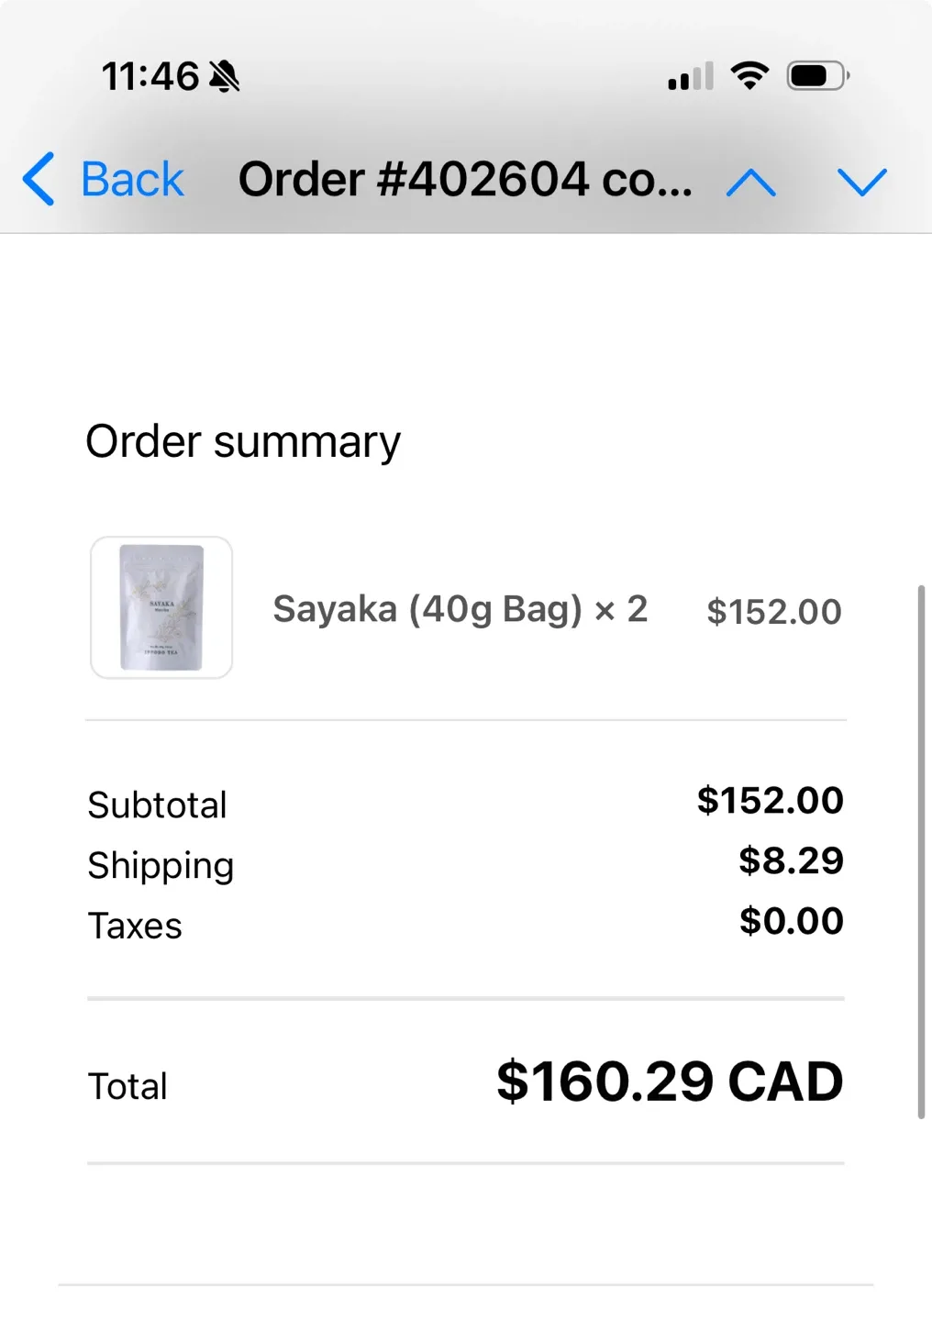
Task: Tap the Order summary heading
Action: point(243,441)
